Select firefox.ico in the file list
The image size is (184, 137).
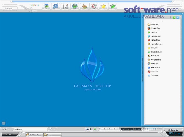pyautogui.click(x=154, y=28)
